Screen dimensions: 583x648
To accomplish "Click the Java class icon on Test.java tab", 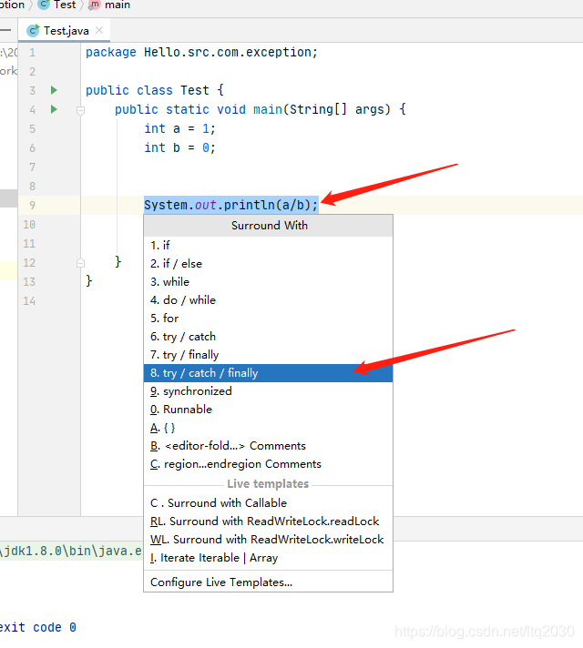I will [33, 31].
